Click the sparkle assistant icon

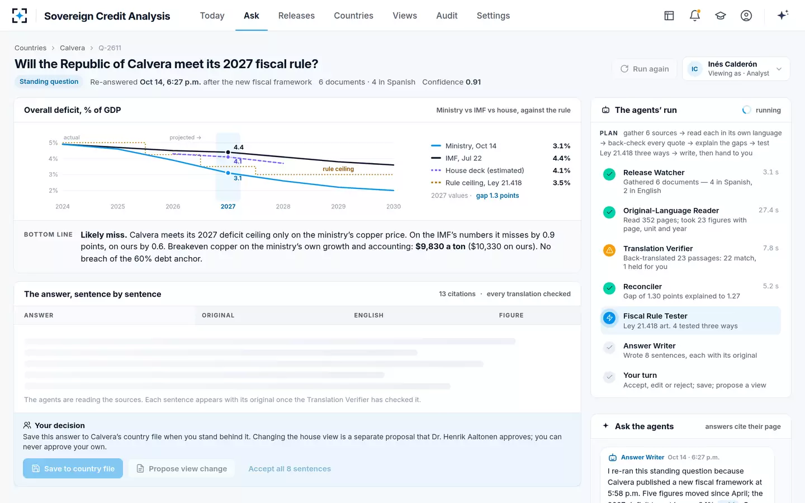pyautogui.click(x=783, y=15)
